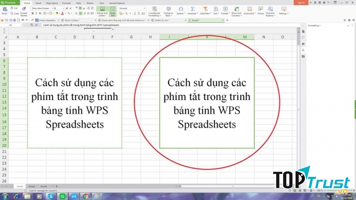Open the Sort tool
The height and width of the screenshot is (200, 356).
pos(216,11)
